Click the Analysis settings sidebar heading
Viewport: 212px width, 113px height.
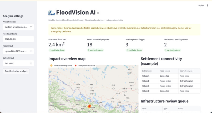[x=13, y=16]
